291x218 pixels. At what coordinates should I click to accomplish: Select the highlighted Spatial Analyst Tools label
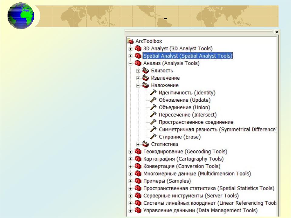click(x=188, y=56)
